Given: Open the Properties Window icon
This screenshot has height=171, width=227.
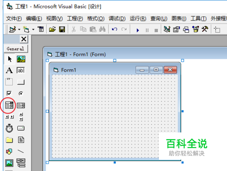Looking at the screenshot, I should pyautogui.click(x=177, y=29).
